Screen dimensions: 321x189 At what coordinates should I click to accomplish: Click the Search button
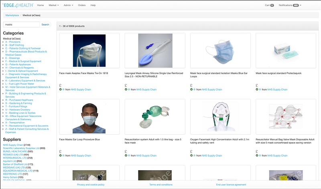45,24
